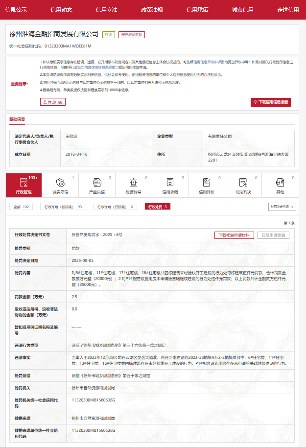Filter by 行政许可（新标准）93
Viewport: 306px width, 447px height.
click(x=63, y=207)
